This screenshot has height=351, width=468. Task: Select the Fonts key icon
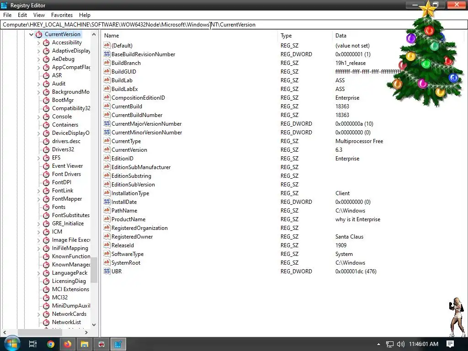click(46, 207)
